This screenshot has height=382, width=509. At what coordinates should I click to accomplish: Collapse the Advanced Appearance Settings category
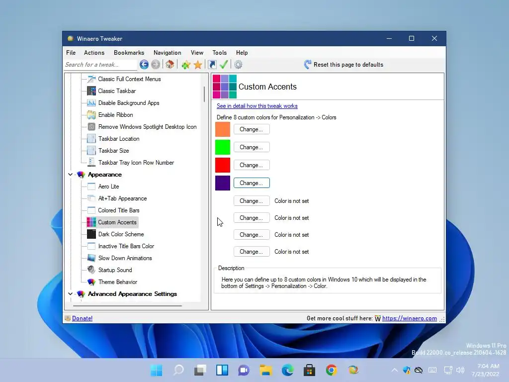pyautogui.click(x=70, y=293)
